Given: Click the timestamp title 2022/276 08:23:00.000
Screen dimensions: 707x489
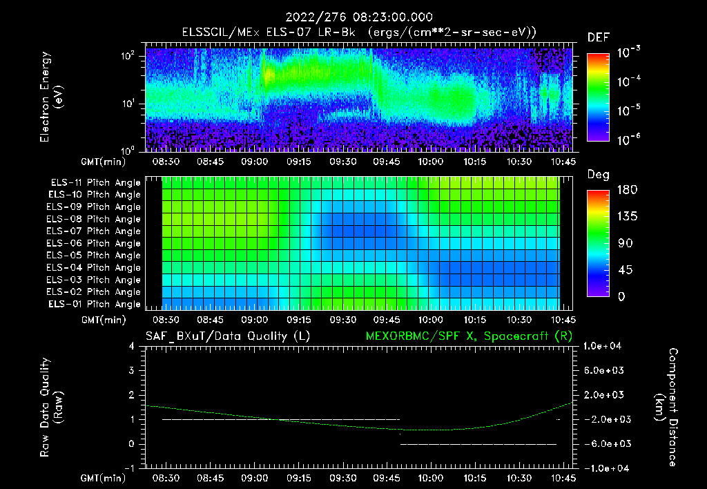Looking at the screenshot, I should [x=359, y=17].
